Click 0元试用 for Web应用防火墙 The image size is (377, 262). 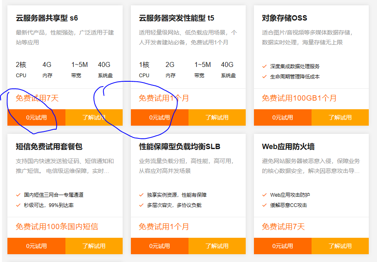click(283, 246)
